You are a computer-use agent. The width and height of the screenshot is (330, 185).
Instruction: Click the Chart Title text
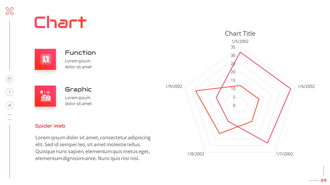[240, 33]
